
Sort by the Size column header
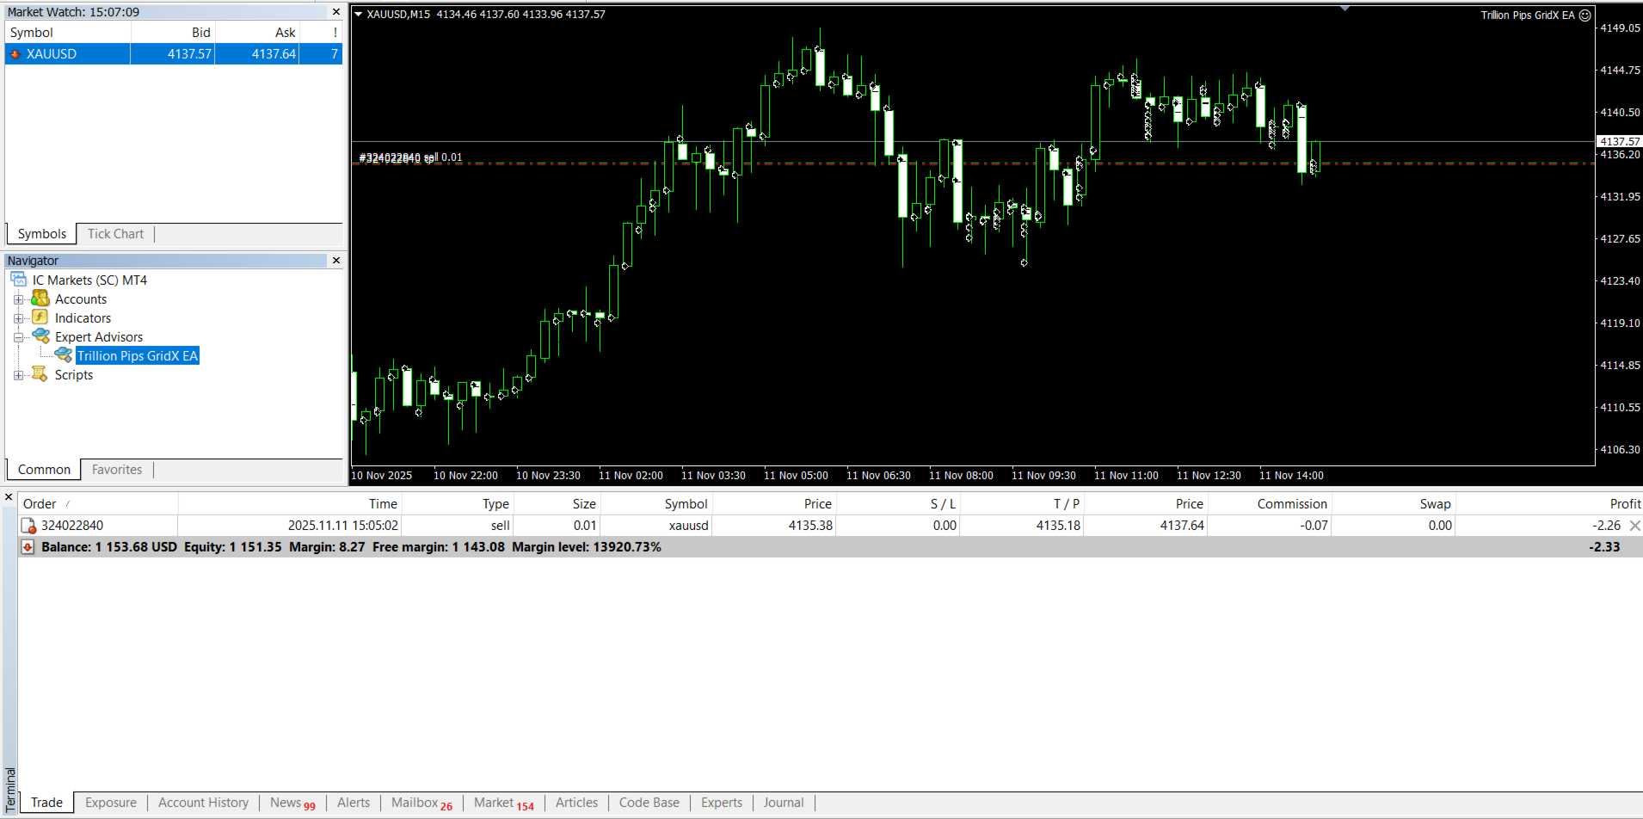click(x=557, y=504)
